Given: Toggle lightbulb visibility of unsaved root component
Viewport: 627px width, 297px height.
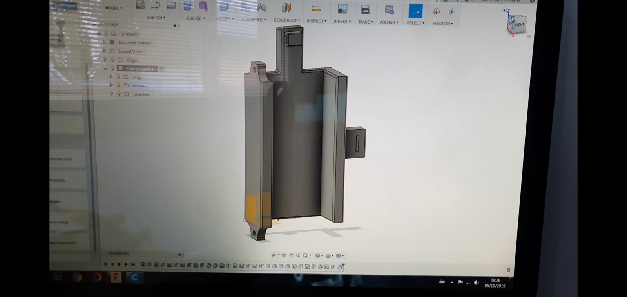Looking at the screenshot, I should tap(106, 34).
